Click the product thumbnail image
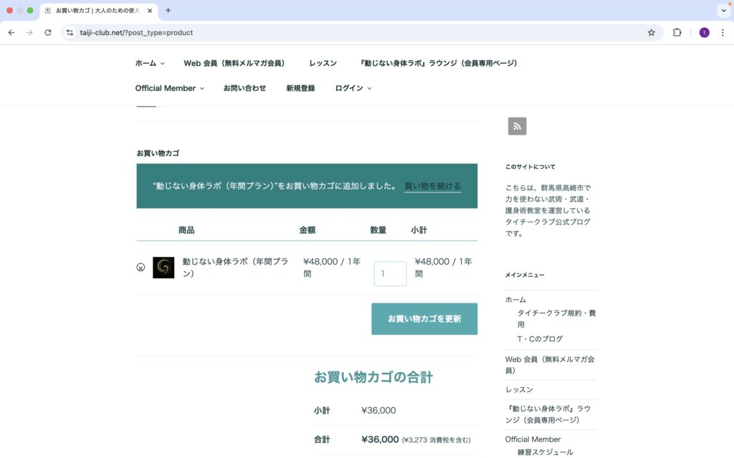 tap(163, 268)
